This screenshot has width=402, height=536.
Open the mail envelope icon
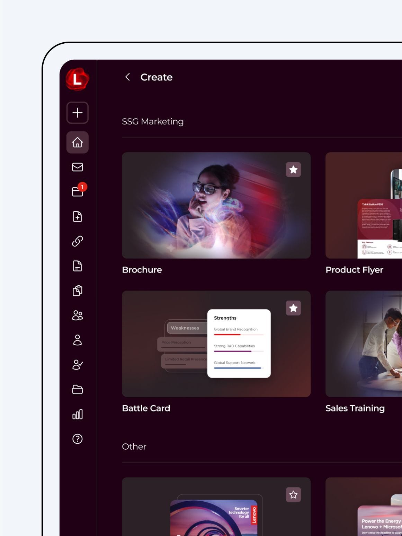(x=77, y=167)
